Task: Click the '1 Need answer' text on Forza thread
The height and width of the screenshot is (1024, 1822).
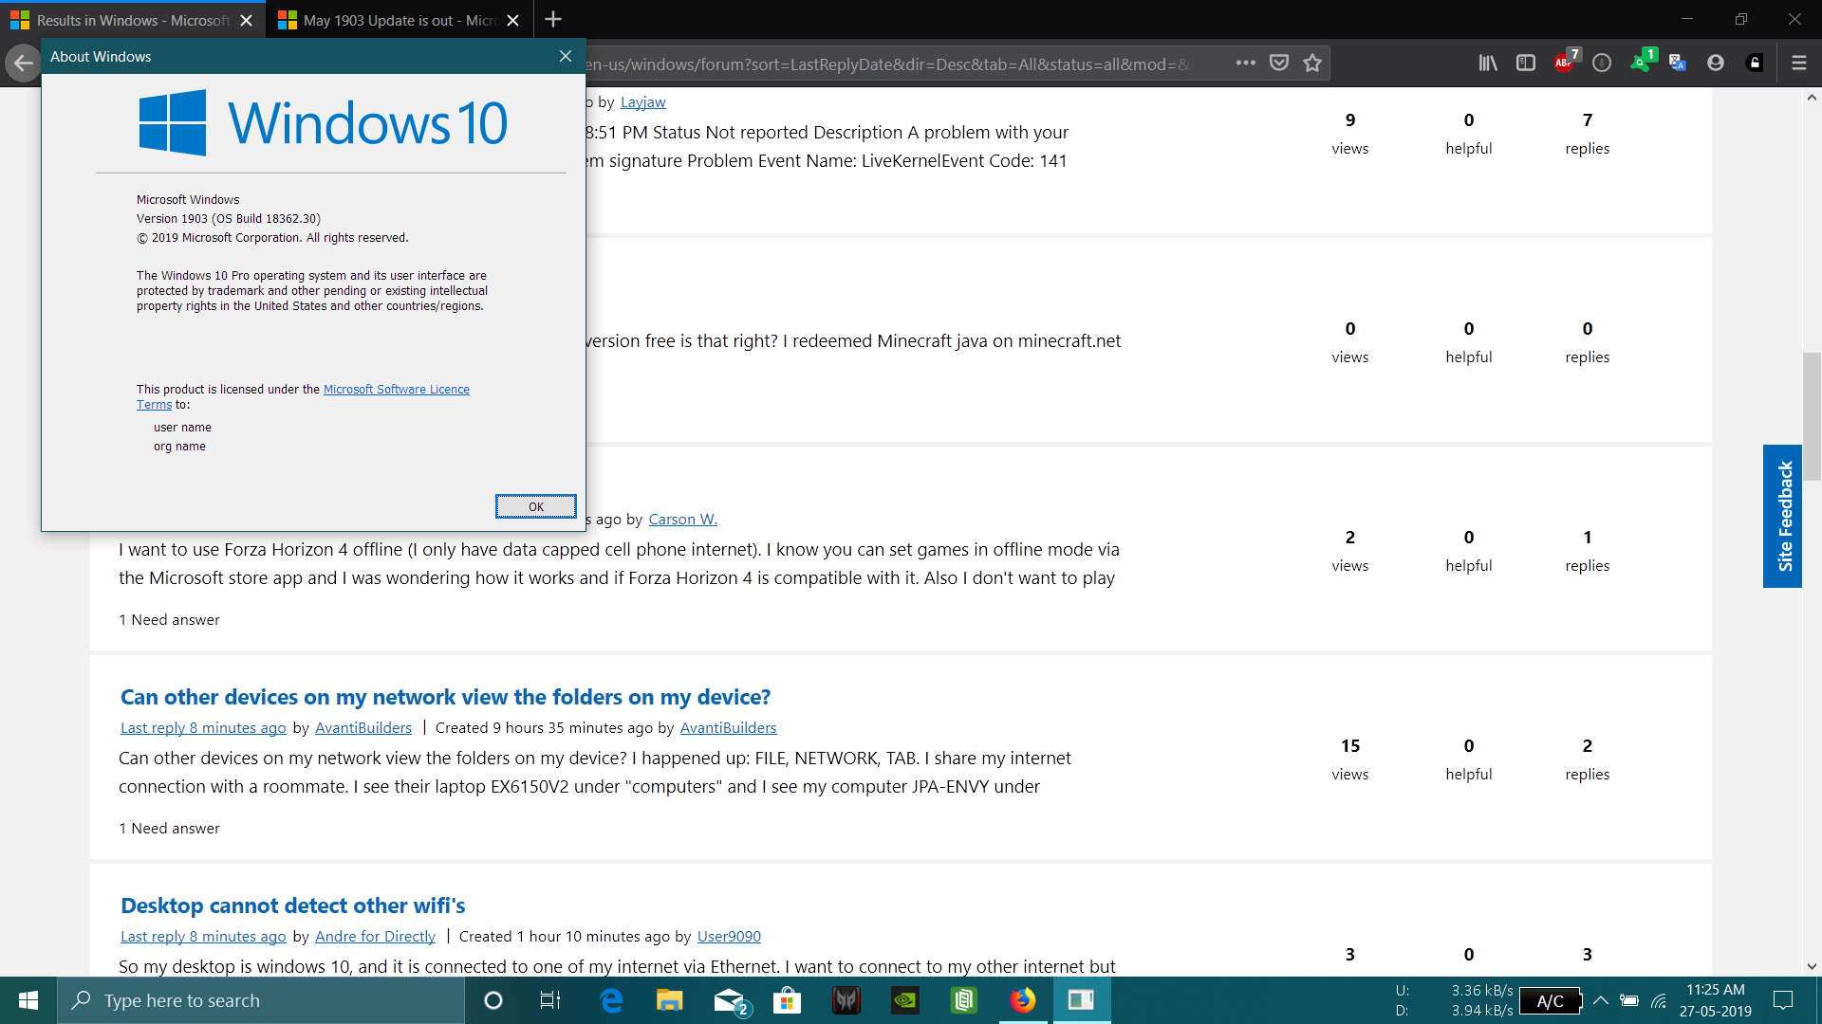Action: (169, 619)
